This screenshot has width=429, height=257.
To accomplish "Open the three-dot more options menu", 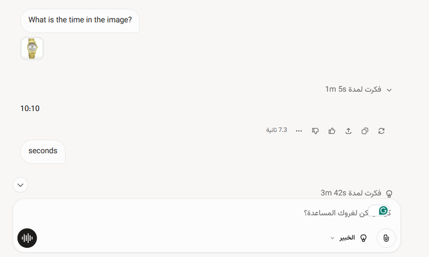I will click(299, 131).
